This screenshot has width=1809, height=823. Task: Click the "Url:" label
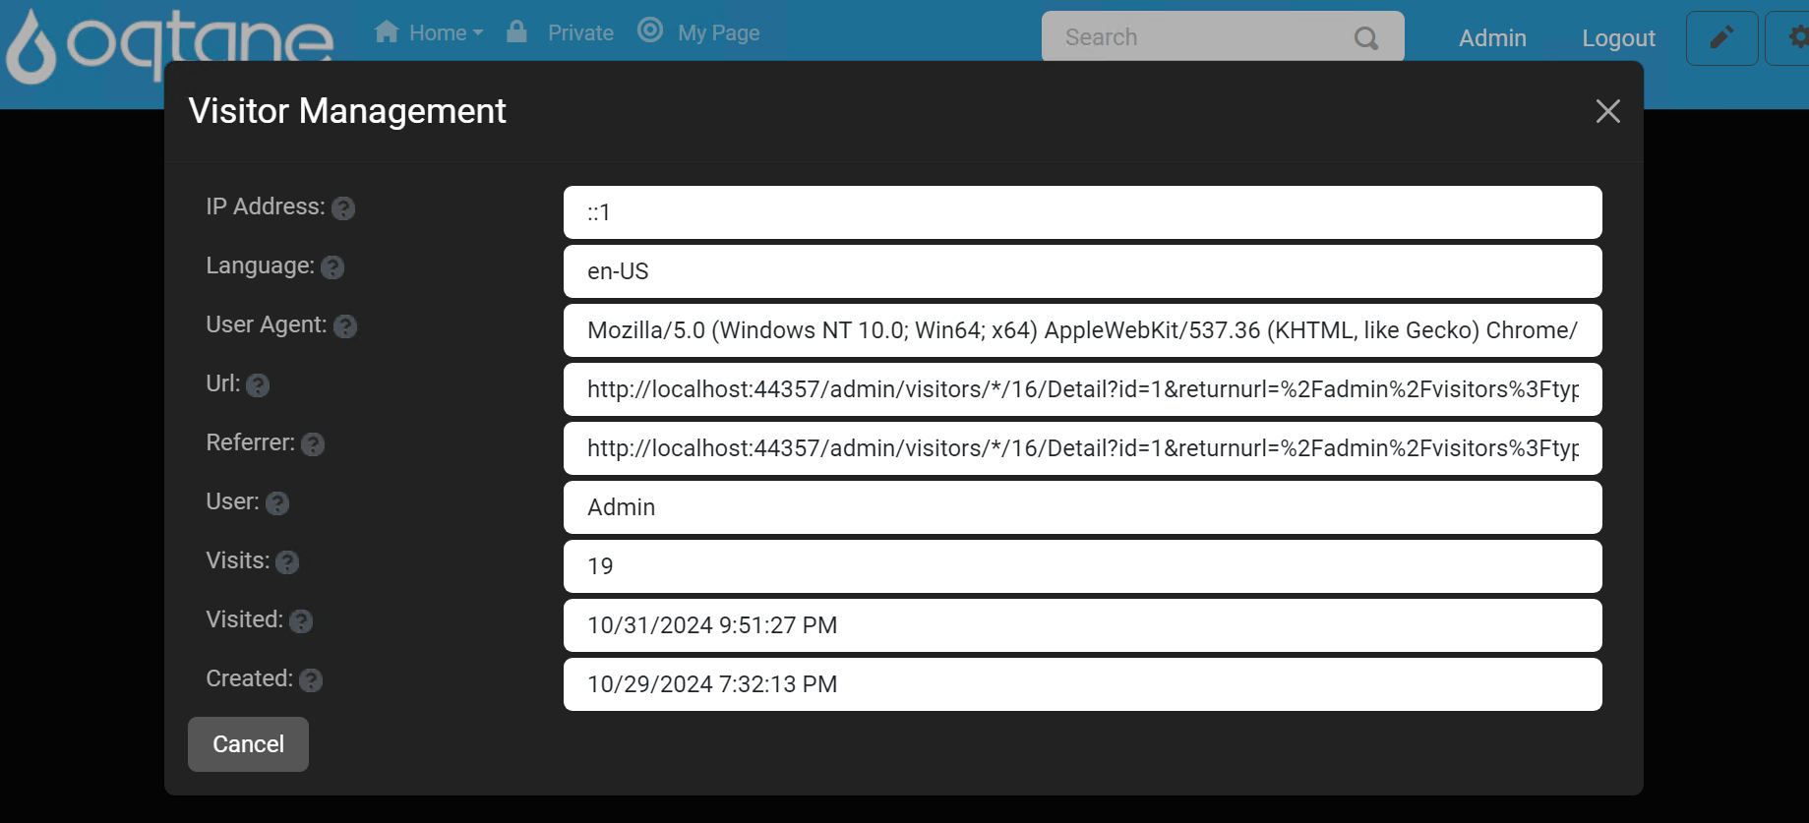223,383
